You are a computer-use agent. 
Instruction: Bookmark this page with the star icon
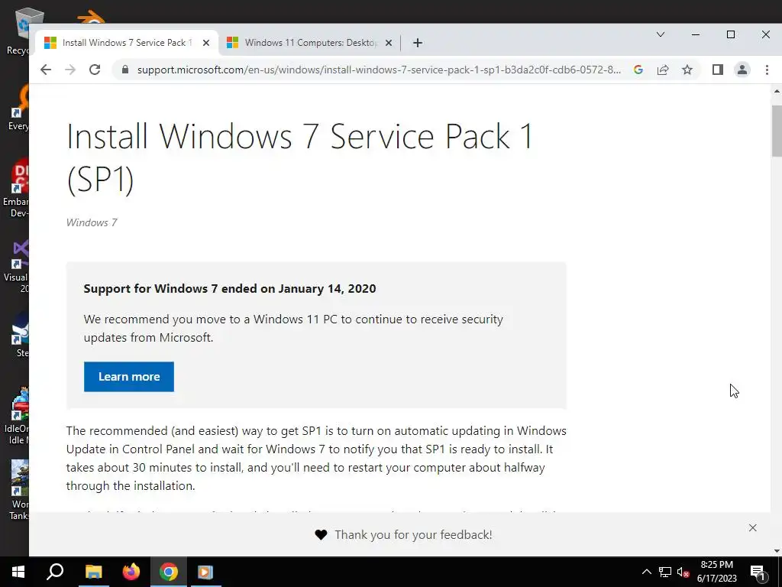pos(687,70)
